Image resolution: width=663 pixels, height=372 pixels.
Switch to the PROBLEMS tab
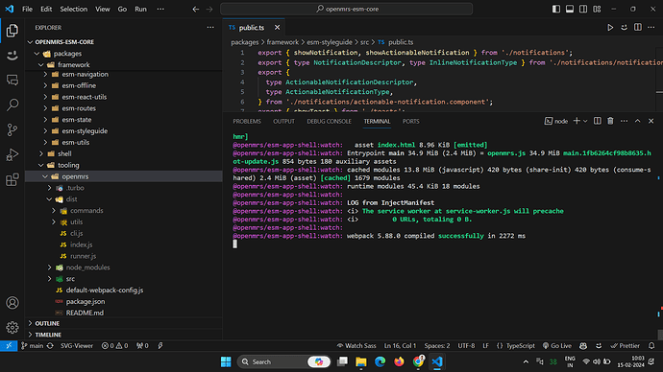pyautogui.click(x=247, y=122)
